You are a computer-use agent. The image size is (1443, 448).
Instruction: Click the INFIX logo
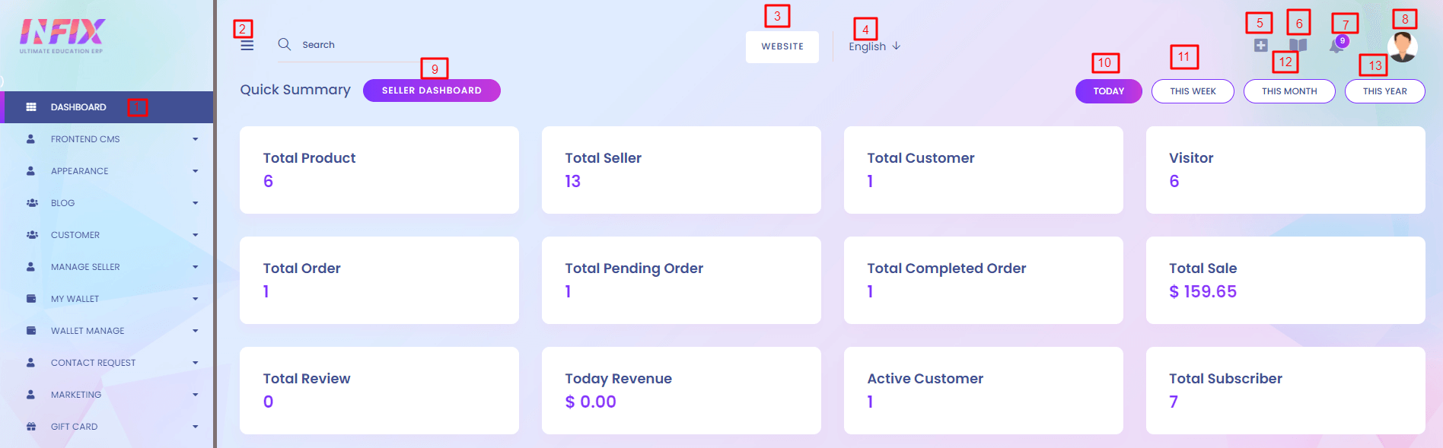[x=62, y=36]
